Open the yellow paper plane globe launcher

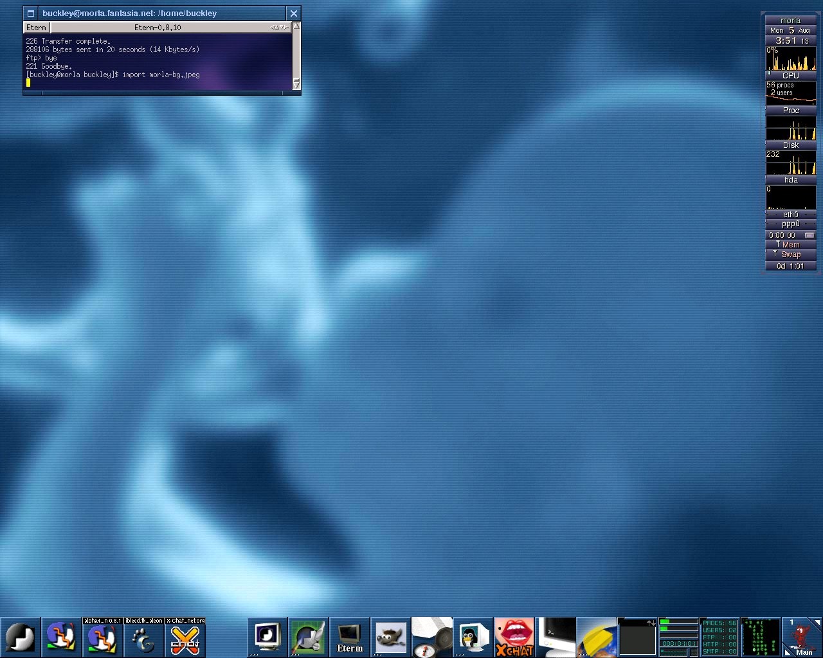[x=596, y=637]
